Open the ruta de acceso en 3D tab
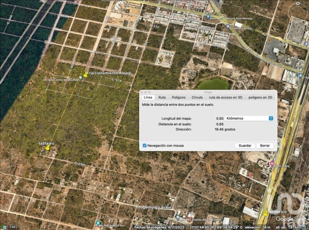This screenshot has width=309, height=230. (226, 97)
